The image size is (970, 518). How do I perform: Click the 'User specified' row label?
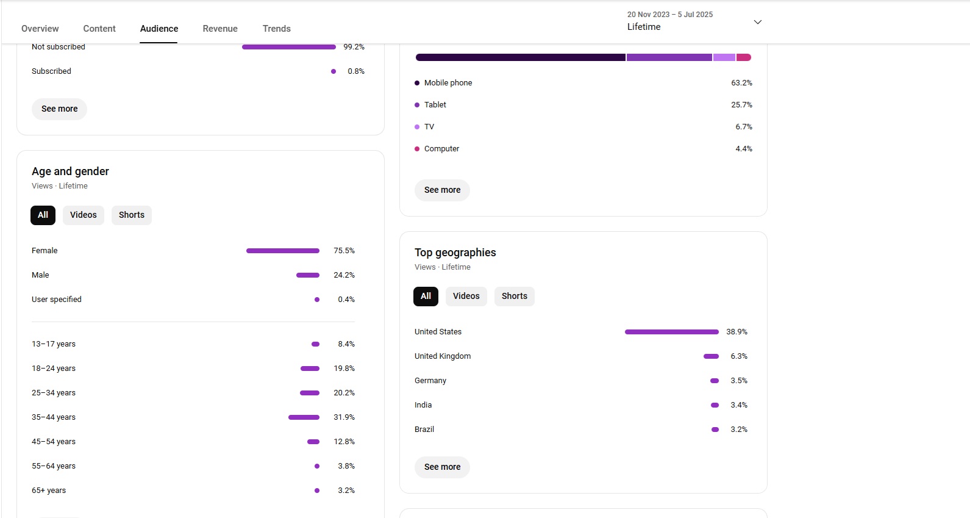57,300
